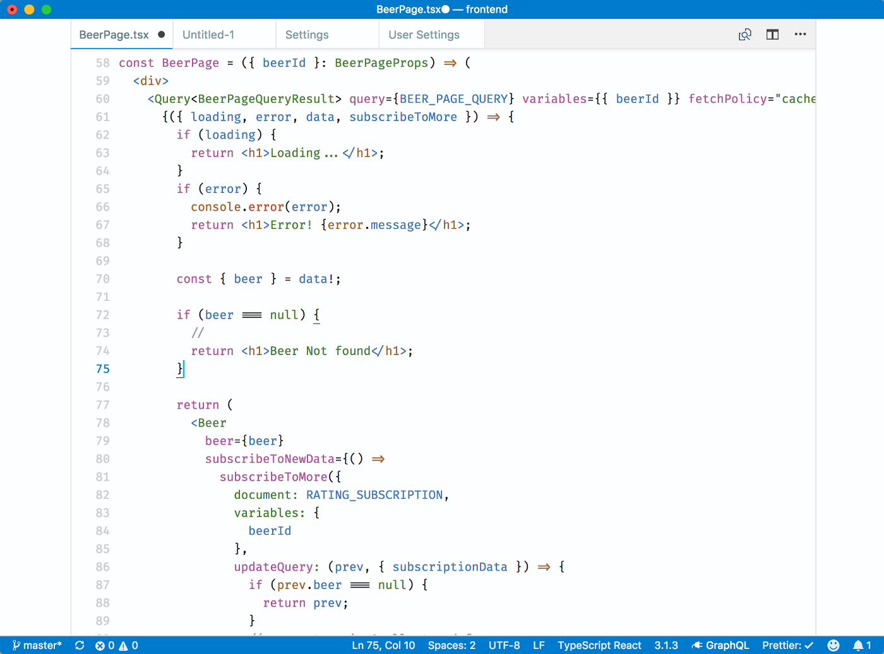Click fetchPolicy attribute on line 60

coord(727,99)
